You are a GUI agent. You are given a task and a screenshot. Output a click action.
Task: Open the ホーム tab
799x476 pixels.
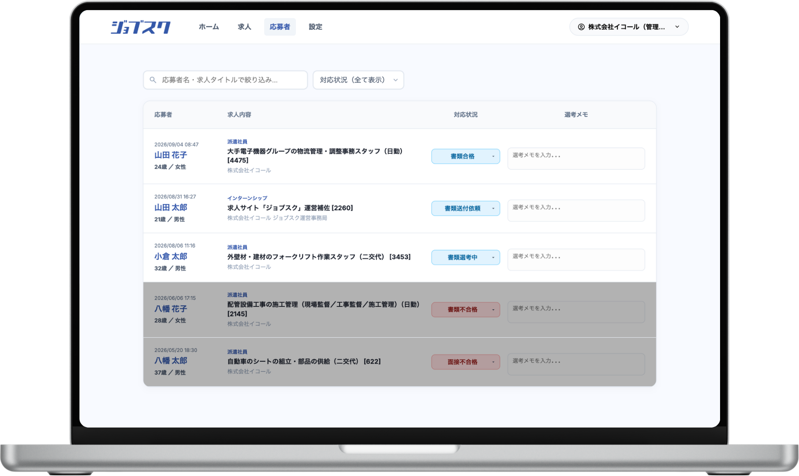209,27
